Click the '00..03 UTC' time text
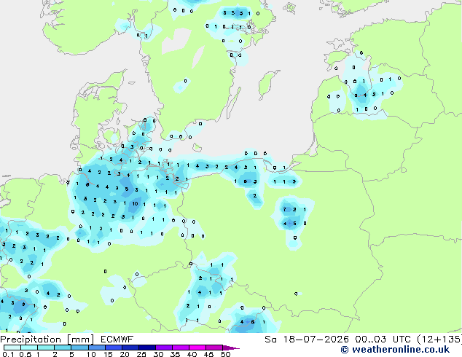 tap(383, 340)
